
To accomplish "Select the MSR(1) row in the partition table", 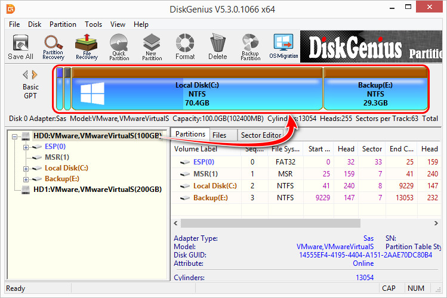I will click(x=306, y=174).
